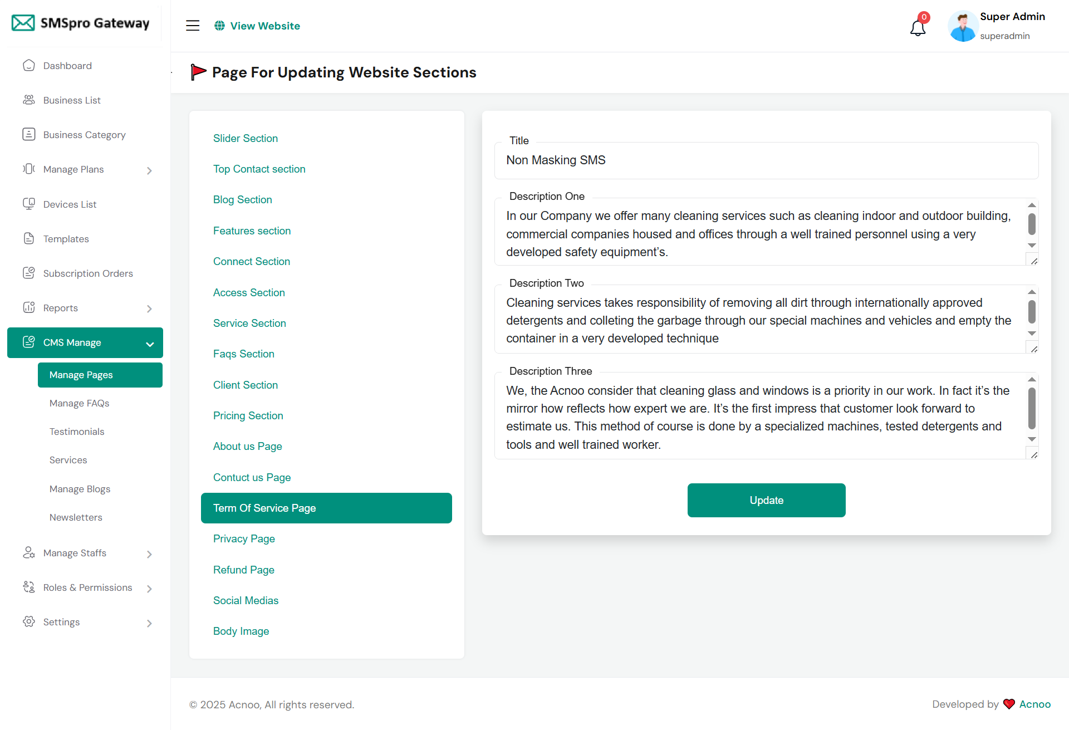Select Manage FAQs in the sidebar
Image resolution: width=1069 pixels, height=730 pixels.
click(79, 403)
